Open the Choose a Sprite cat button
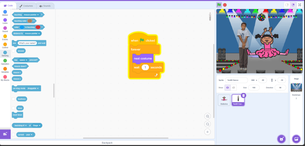 (281, 139)
